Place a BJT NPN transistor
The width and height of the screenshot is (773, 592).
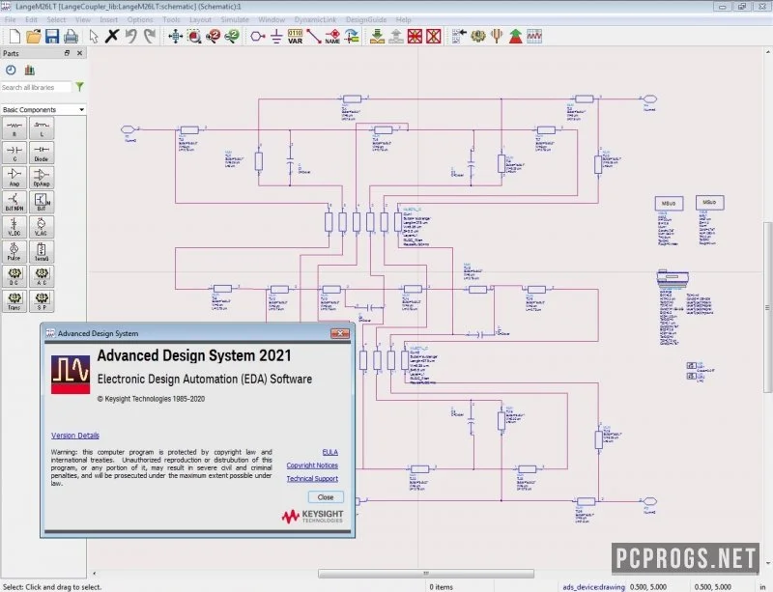tap(14, 203)
